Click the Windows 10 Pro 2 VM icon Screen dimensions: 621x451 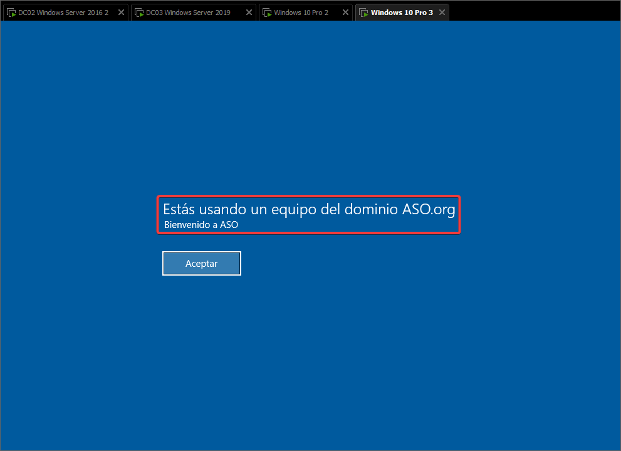coord(266,13)
